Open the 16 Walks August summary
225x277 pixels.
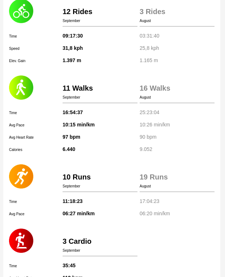click(x=155, y=88)
